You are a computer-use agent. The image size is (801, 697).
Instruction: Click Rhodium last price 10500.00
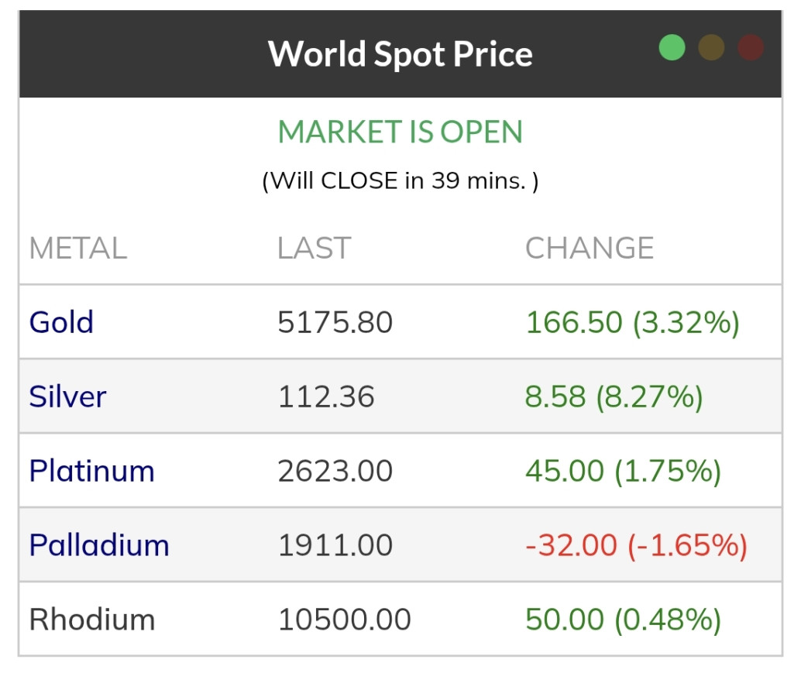tap(344, 620)
